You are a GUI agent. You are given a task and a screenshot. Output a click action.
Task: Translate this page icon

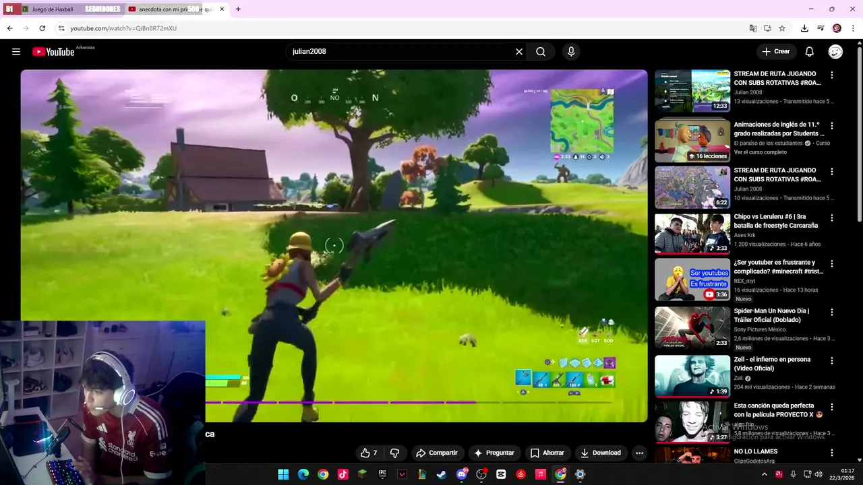pos(753,28)
